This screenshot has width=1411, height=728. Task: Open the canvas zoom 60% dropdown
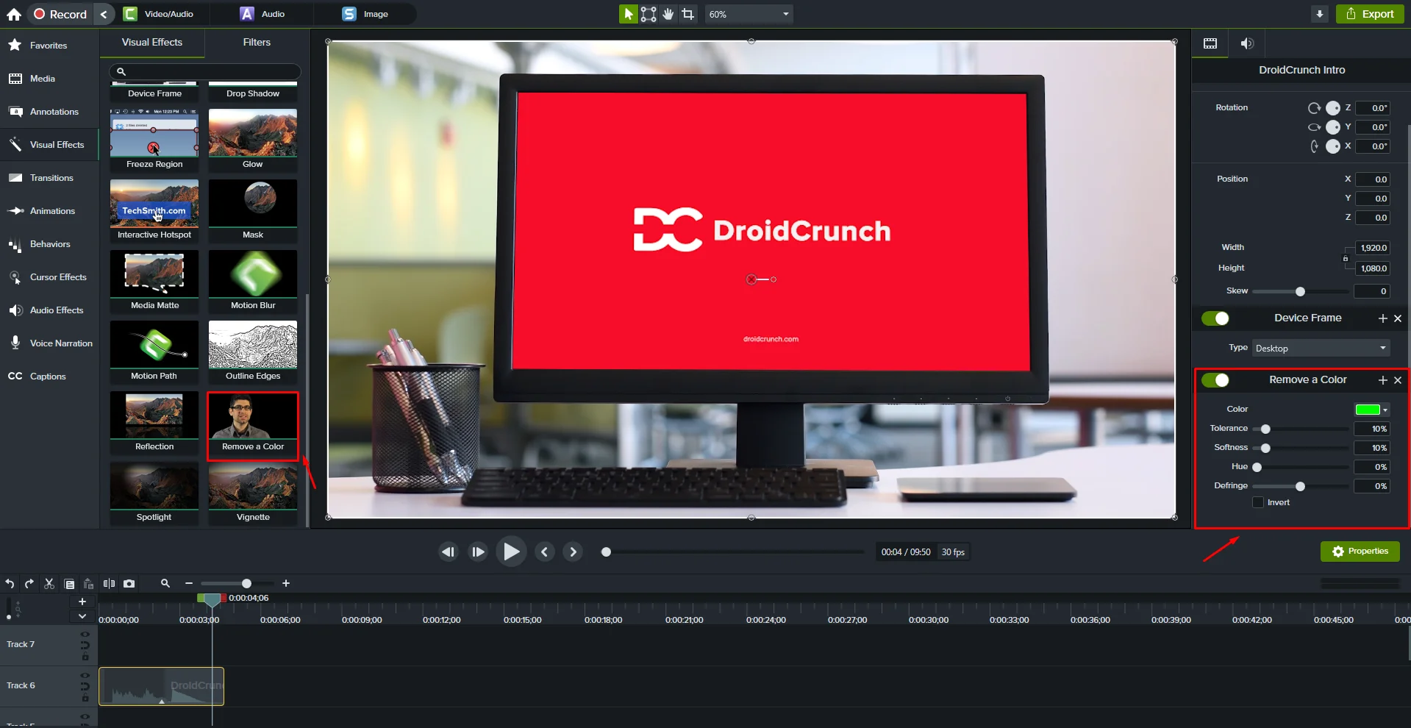pos(749,14)
